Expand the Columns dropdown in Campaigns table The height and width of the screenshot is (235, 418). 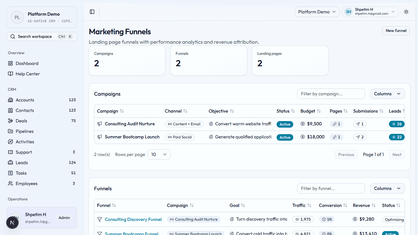pos(387,94)
